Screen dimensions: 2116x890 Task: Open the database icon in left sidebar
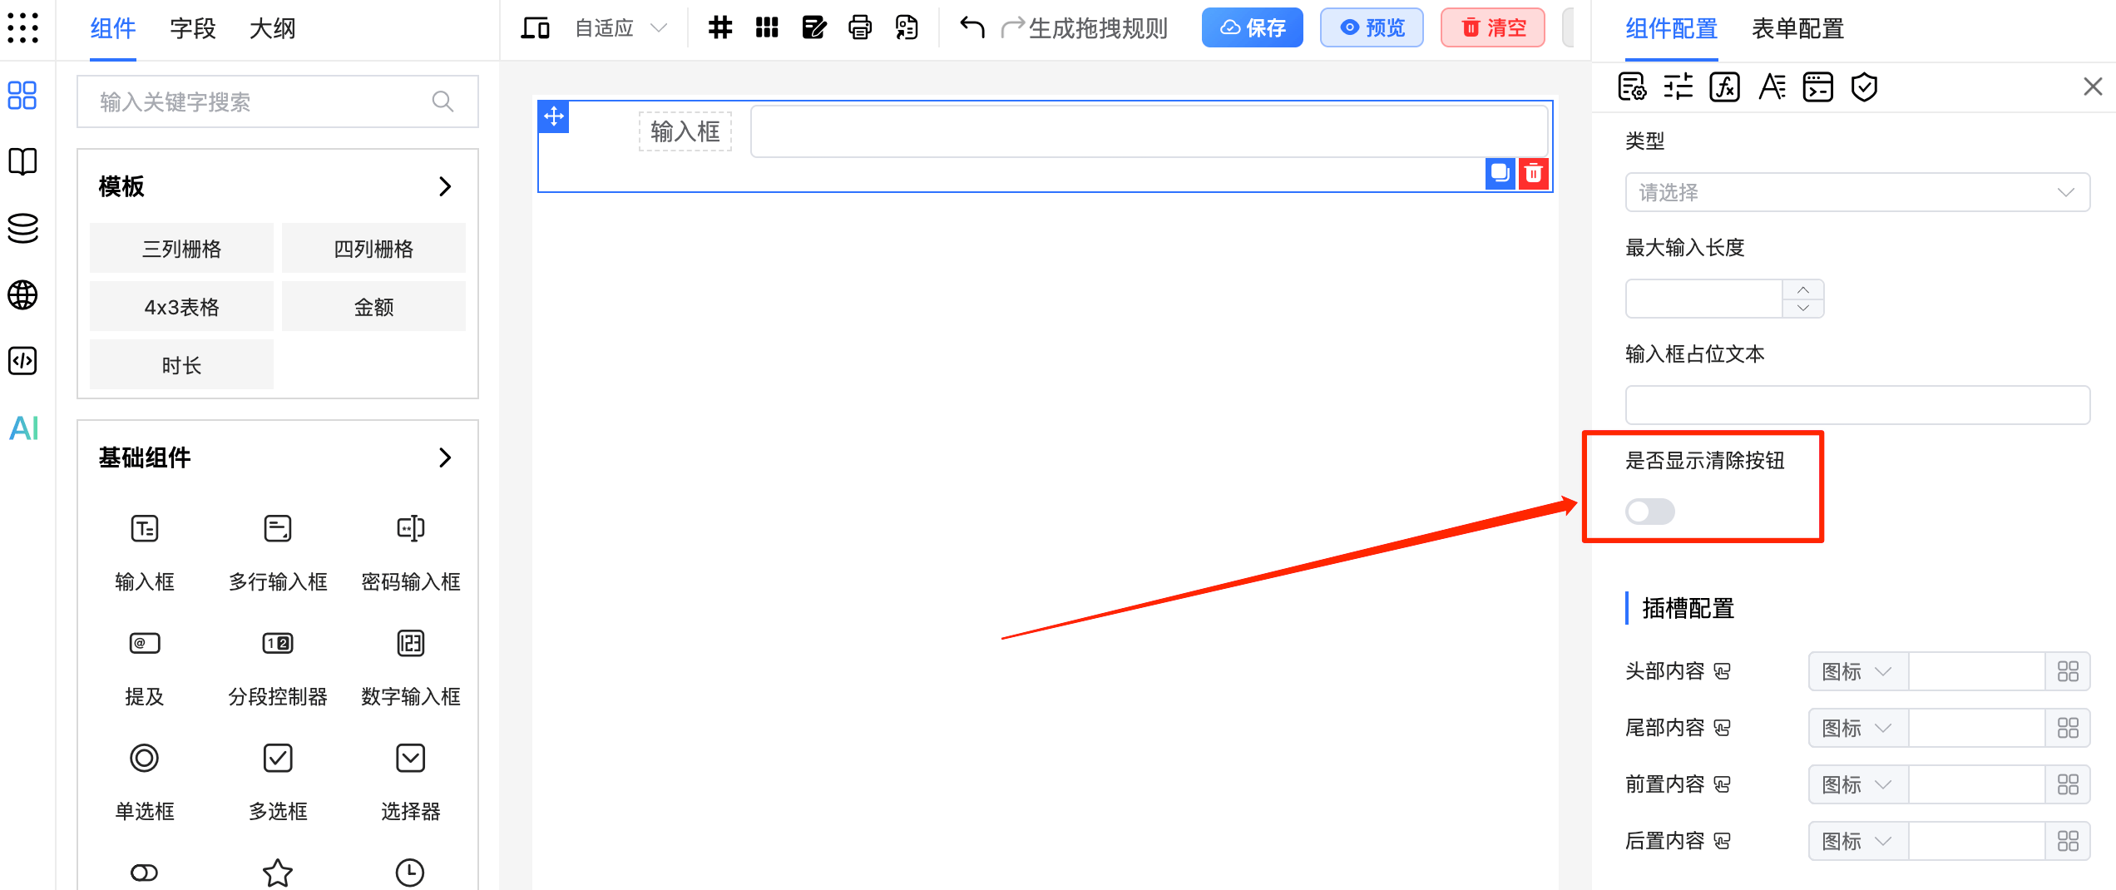coord(23,228)
